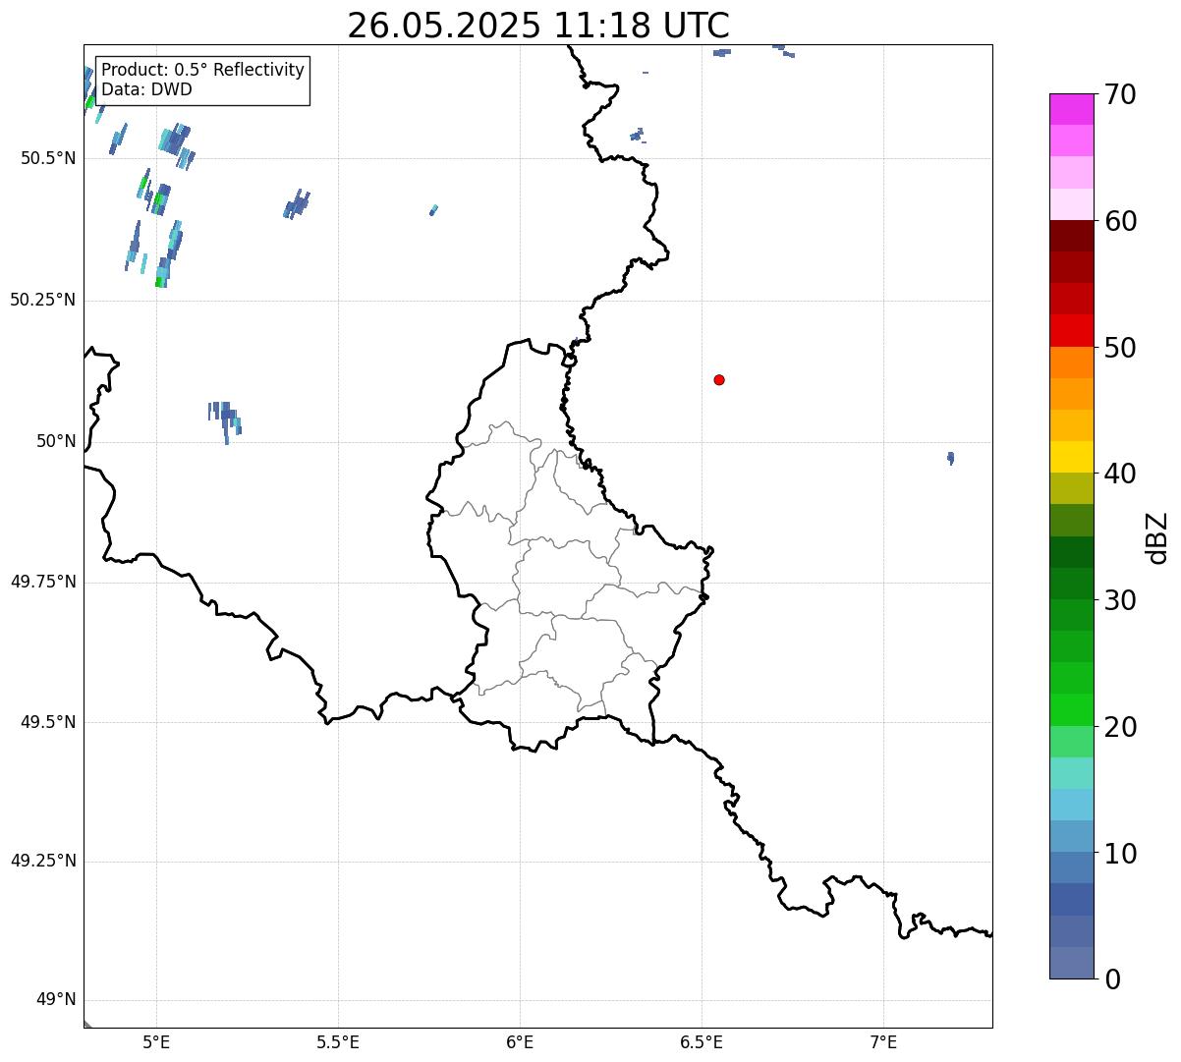Click the 'Product: 0.5° Reflectivity' legend text
Image resolution: width=1181 pixels, height=1062 pixels.
202,70
